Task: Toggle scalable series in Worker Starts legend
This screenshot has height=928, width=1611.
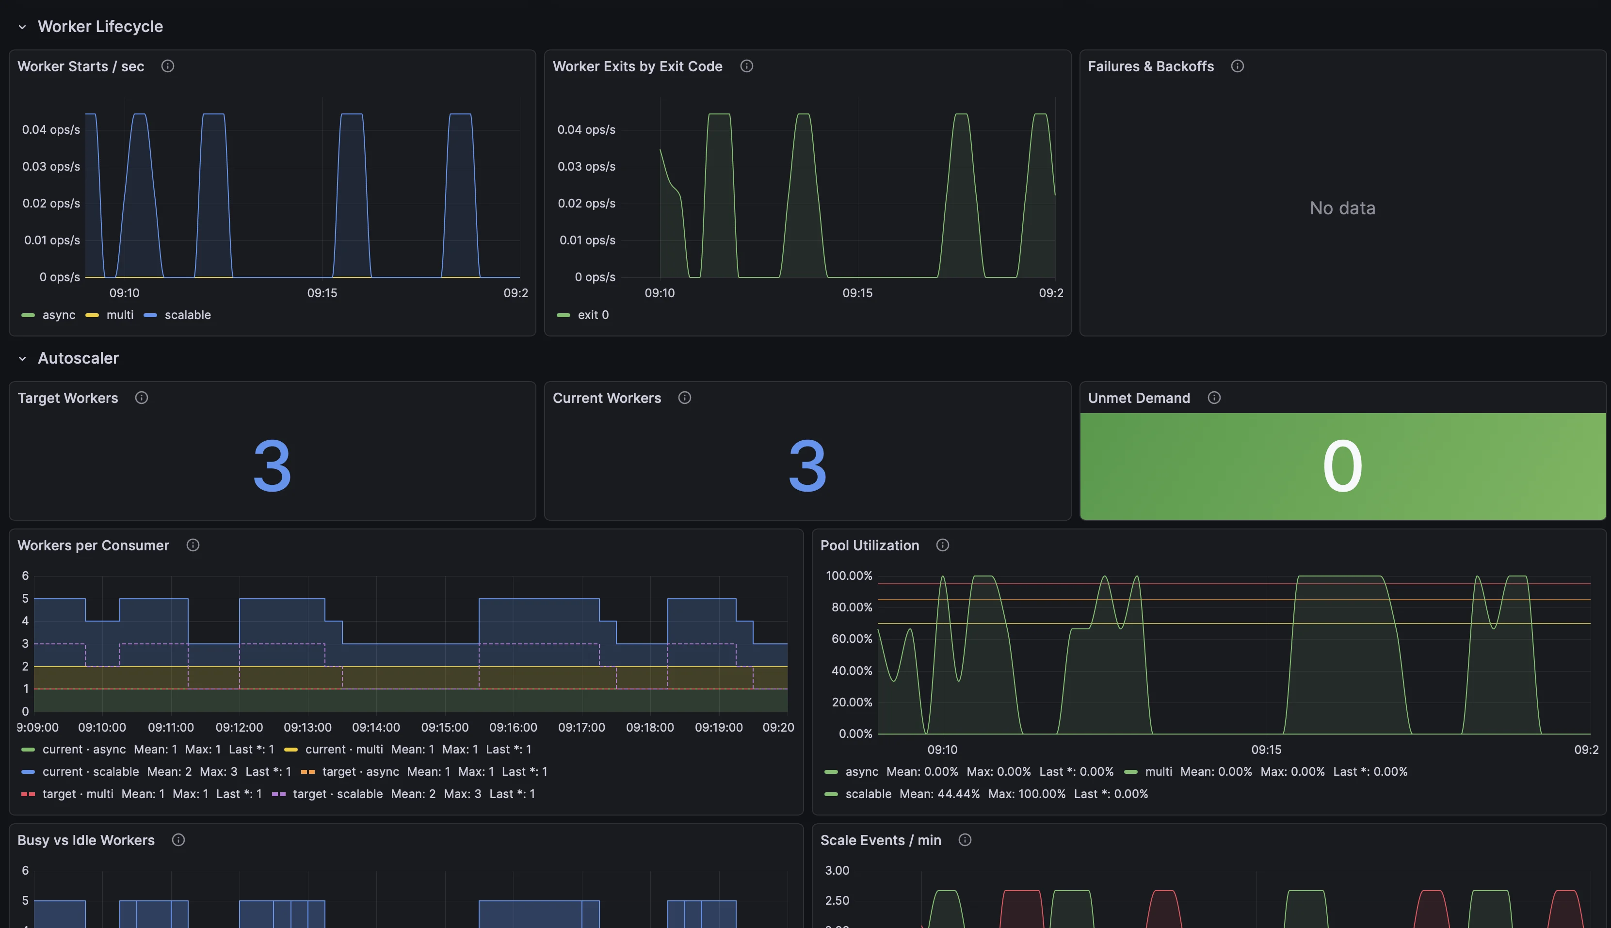Action: click(187, 315)
